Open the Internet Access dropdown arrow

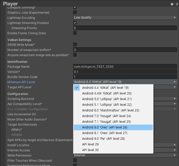[175, 150]
